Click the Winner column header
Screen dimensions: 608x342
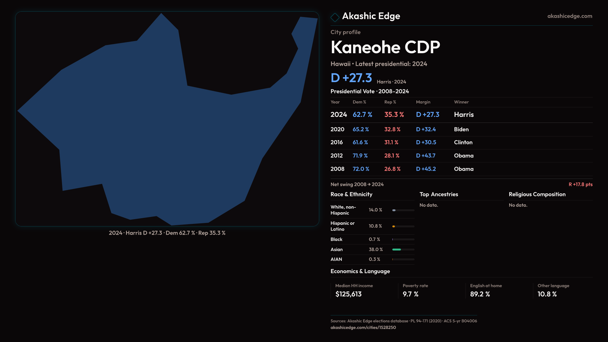(461, 102)
